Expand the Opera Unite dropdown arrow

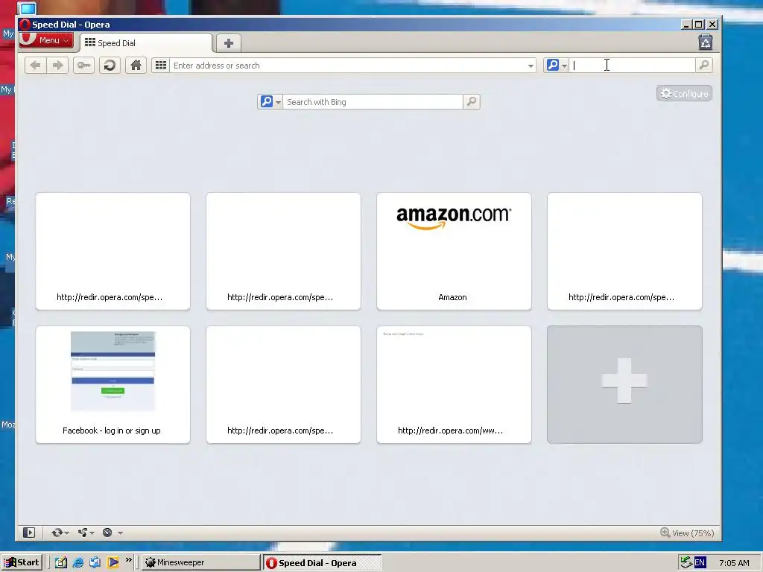(92, 533)
